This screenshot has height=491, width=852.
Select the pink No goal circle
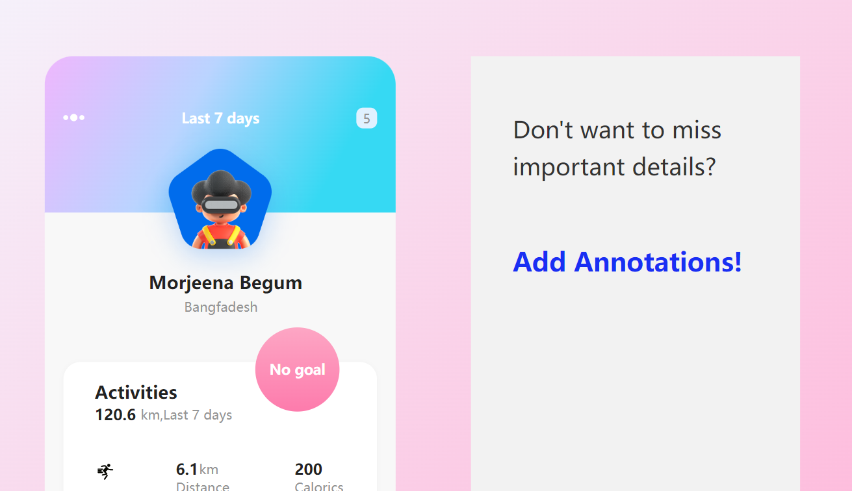click(298, 370)
